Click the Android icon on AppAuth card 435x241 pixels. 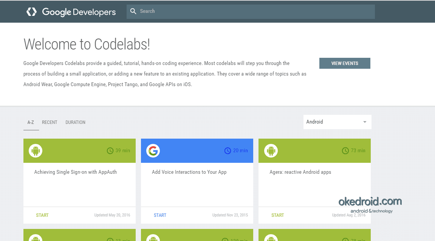click(36, 151)
